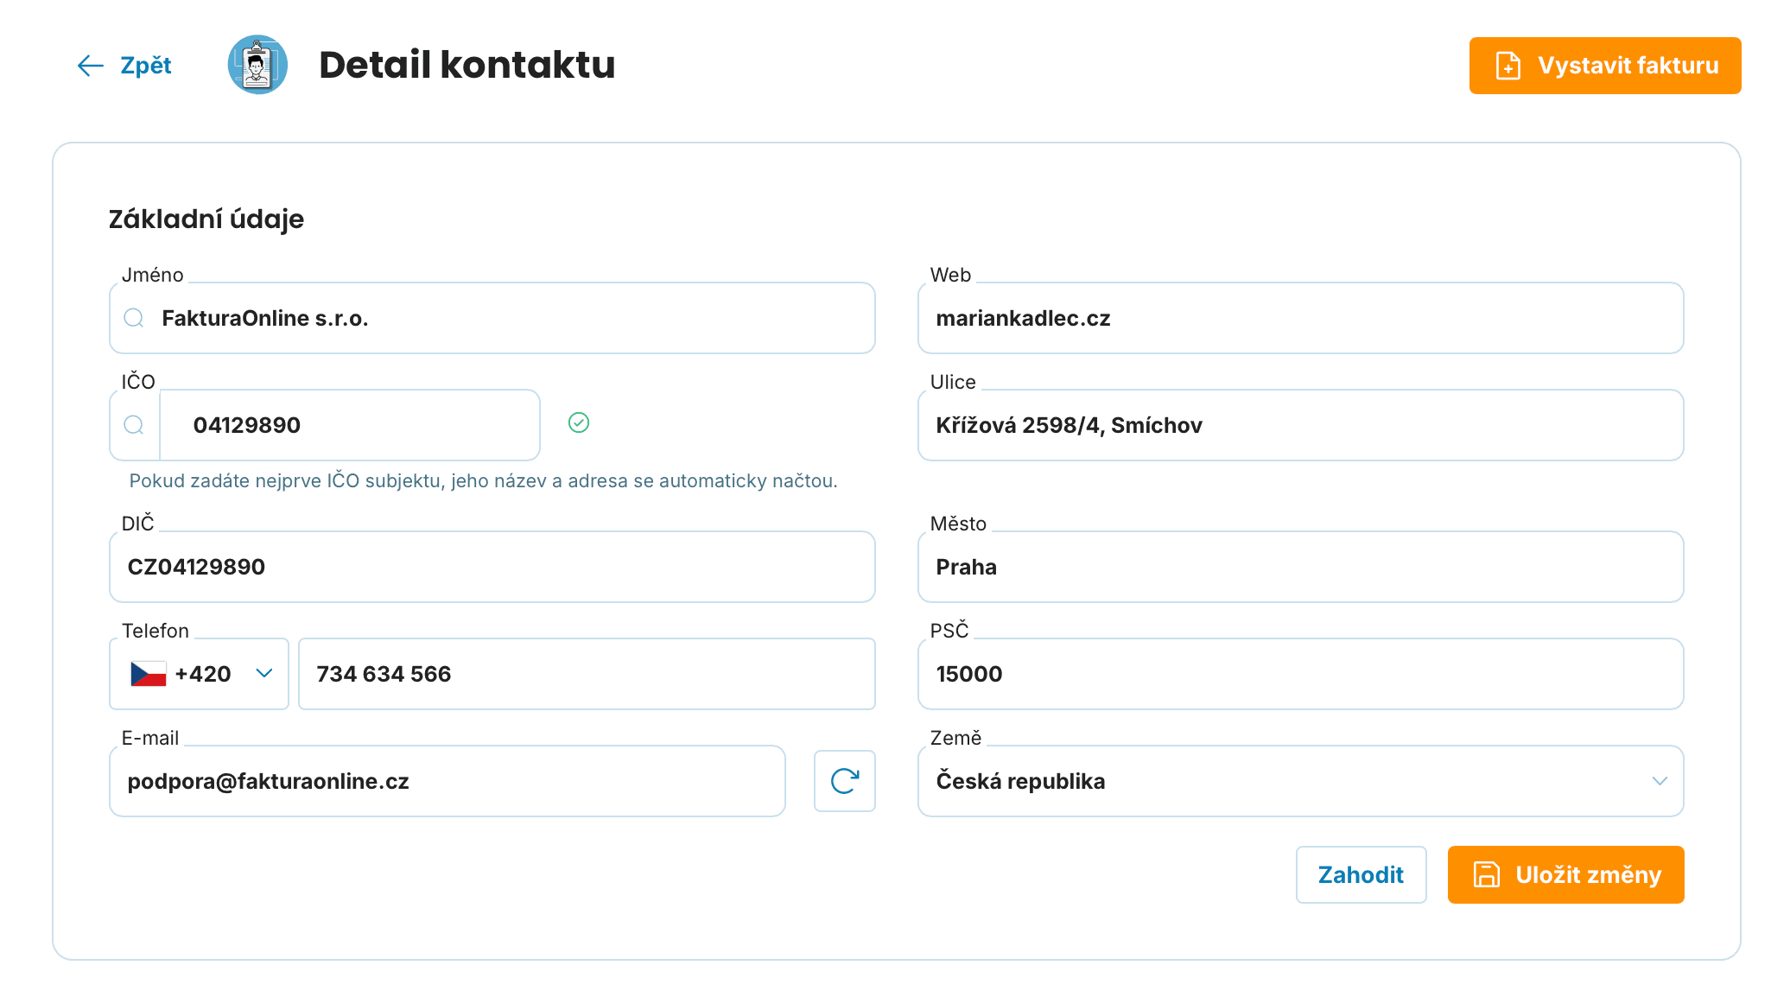Click the refresh button beside E-mail field
The height and width of the screenshot is (997, 1790).
[845, 781]
